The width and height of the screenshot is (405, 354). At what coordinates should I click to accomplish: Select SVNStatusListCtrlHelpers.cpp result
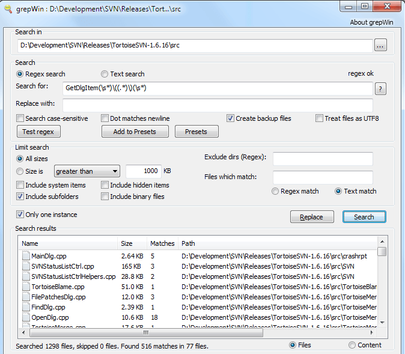(x=198, y=276)
